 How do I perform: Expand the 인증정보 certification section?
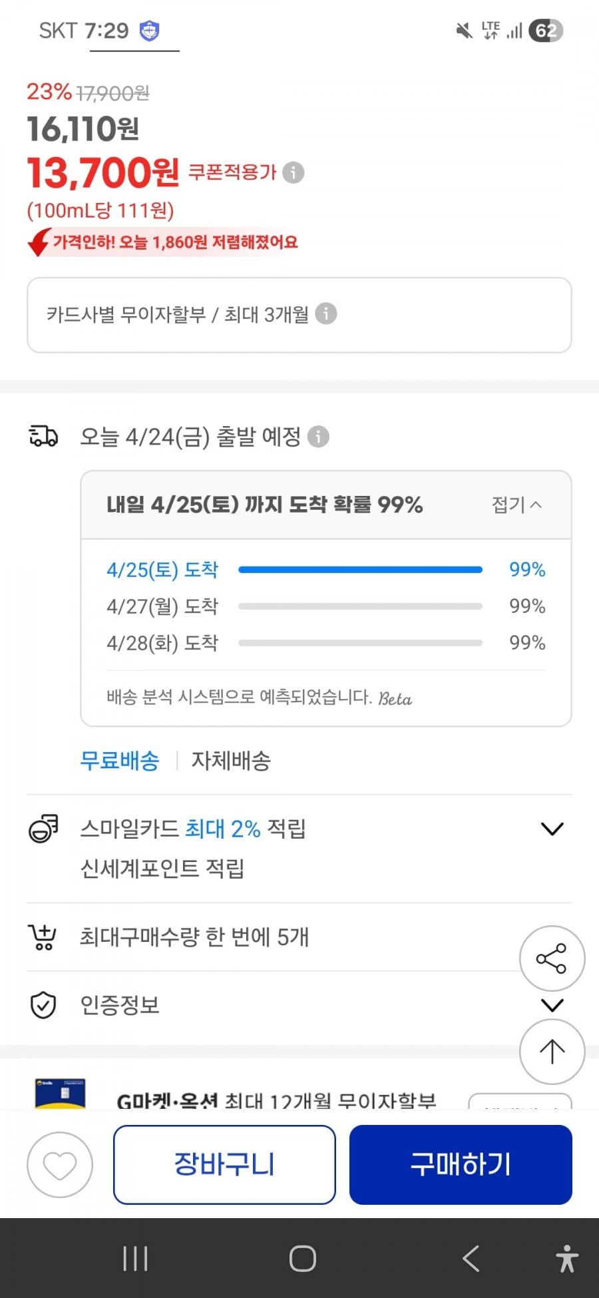tap(552, 1004)
